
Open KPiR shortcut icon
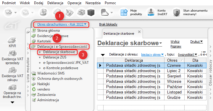point(12,42)
